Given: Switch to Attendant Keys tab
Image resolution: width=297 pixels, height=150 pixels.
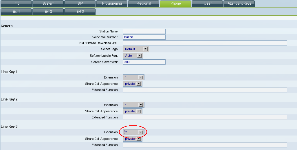Looking at the screenshot, I should [x=239, y=4].
